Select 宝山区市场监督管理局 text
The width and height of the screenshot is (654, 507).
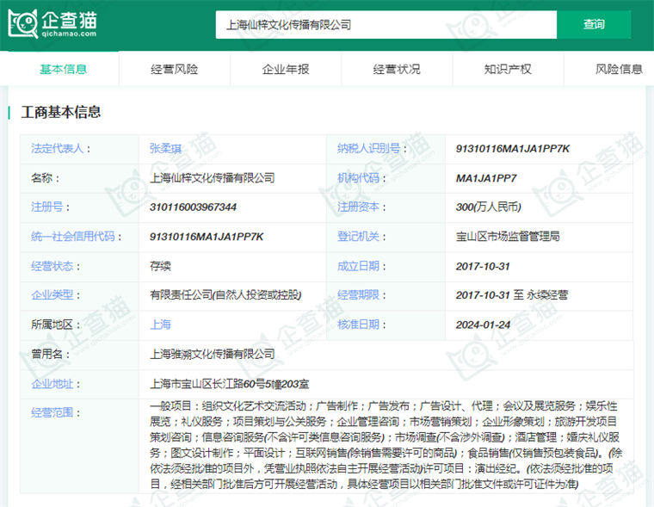click(x=508, y=237)
